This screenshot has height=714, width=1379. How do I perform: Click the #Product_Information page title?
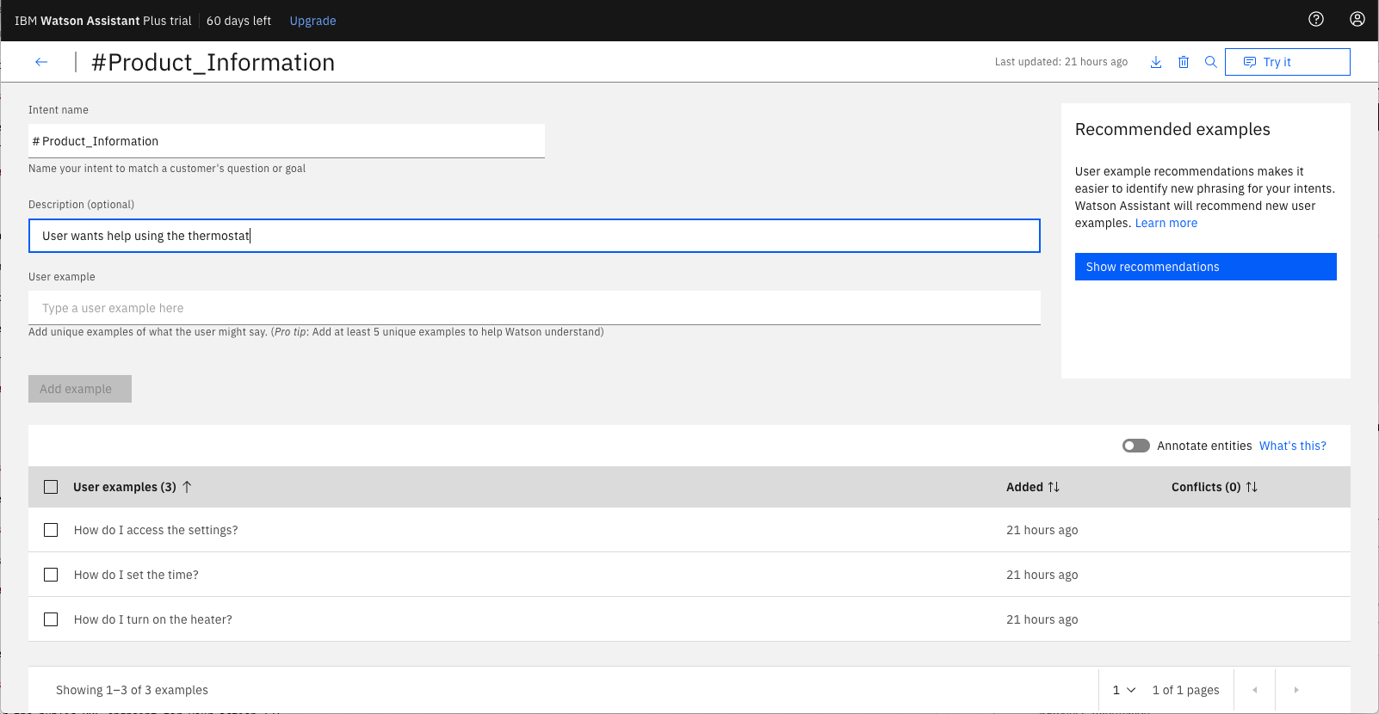point(213,62)
